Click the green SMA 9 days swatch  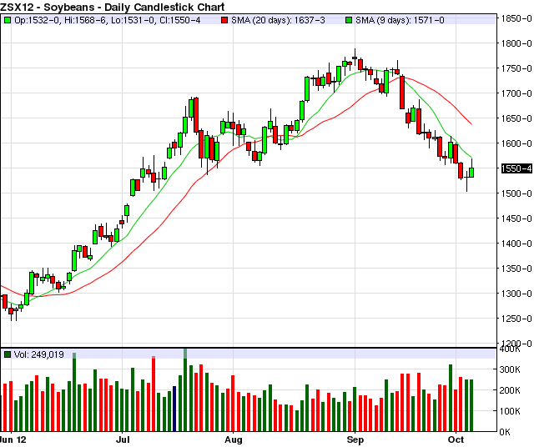point(349,20)
